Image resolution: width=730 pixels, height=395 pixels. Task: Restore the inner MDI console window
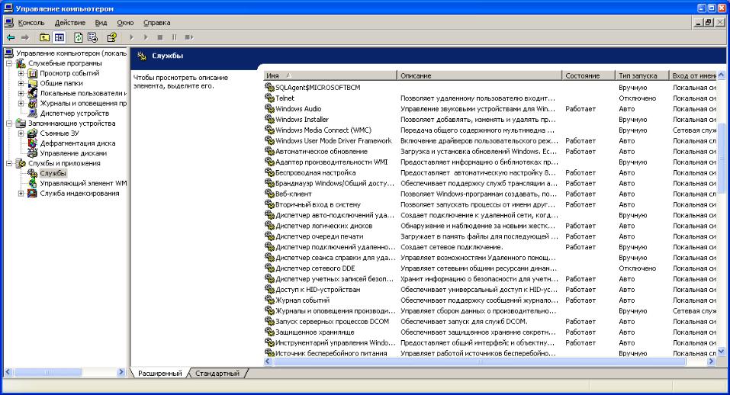tap(709, 22)
